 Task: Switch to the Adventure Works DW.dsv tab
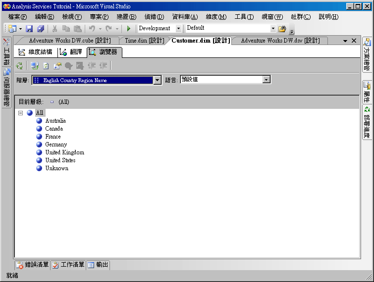pos(280,41)
